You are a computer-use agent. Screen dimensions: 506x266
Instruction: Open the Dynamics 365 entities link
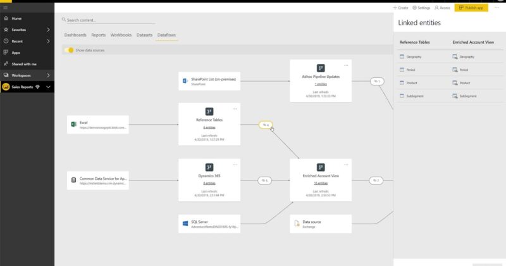click(209, 183)
